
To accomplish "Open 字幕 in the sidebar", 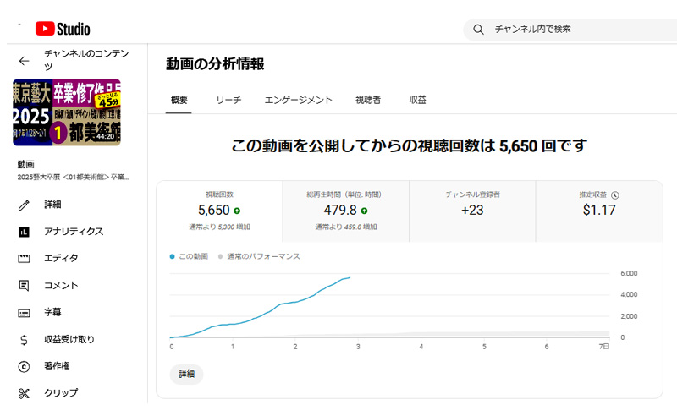I will (52, 312).
